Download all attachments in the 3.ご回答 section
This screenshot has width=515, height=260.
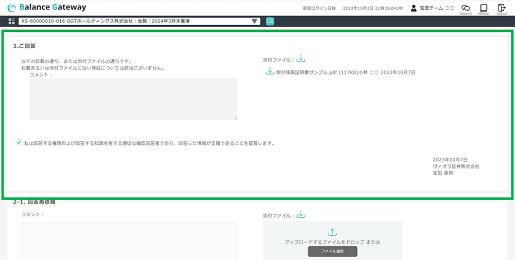click(301, 59)
